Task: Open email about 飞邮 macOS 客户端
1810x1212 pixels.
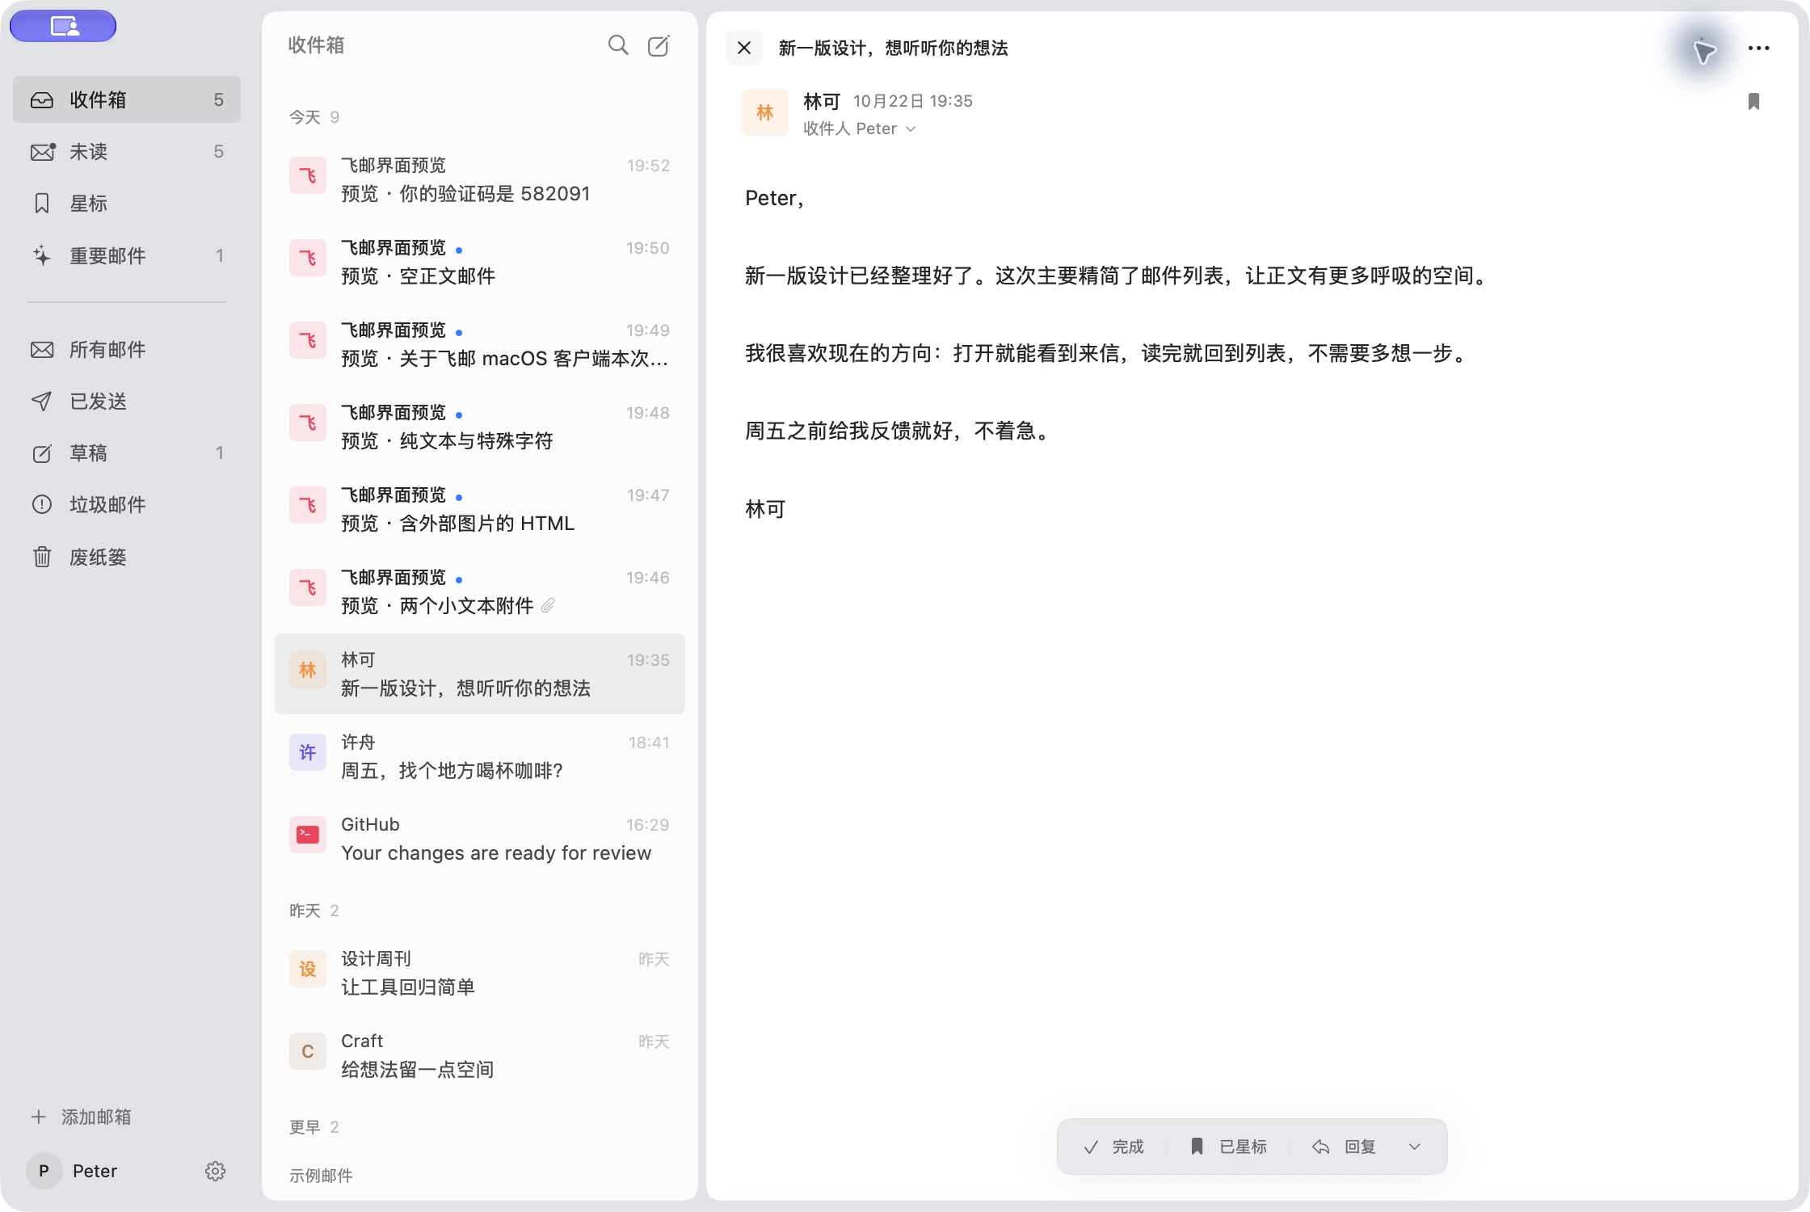Action: tap(480, 344)
